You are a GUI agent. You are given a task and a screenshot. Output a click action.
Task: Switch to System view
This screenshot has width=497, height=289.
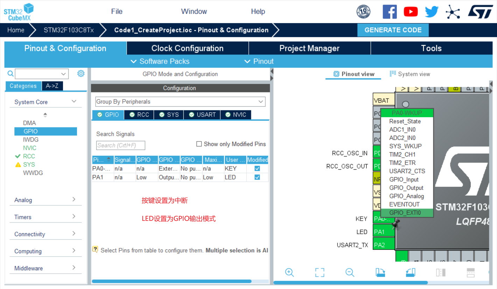410,74
